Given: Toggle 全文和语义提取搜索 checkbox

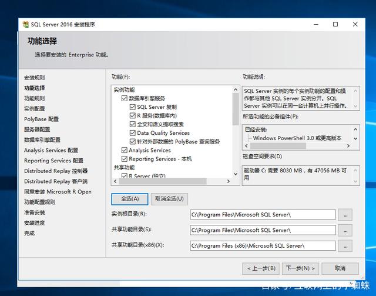Looking at the screenshot, I should click(x=132, y=124).
